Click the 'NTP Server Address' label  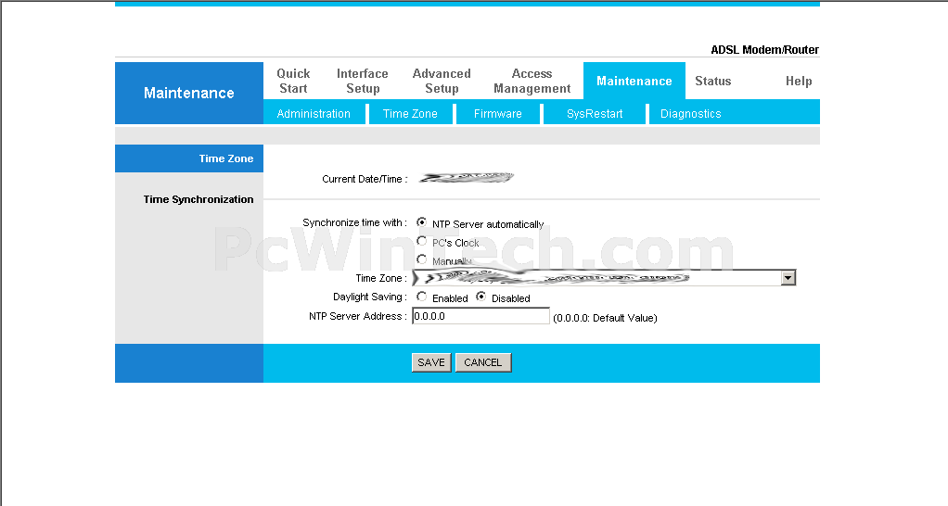[357, 316]
